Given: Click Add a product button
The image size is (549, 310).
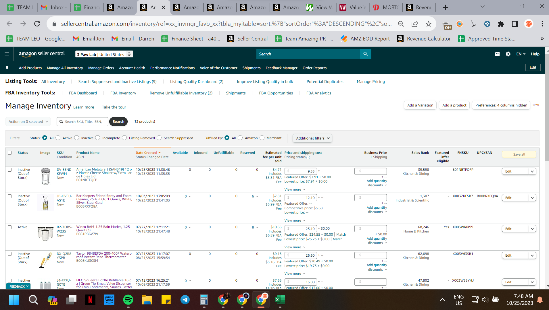Looking at the screenshot, I should (454, 105).
